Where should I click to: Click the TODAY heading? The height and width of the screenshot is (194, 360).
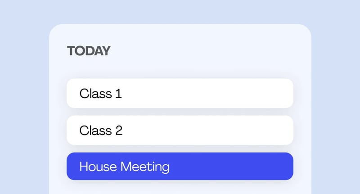(89, 51)
